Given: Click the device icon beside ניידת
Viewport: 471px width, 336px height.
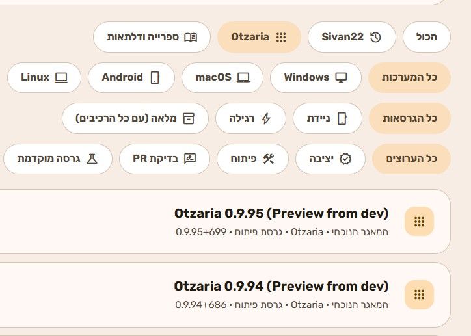Looking at the screenshot, I should tap(342, 118).
